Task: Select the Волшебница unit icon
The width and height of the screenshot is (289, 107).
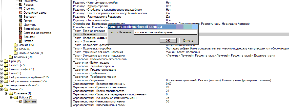Action: tap(20, 29)
